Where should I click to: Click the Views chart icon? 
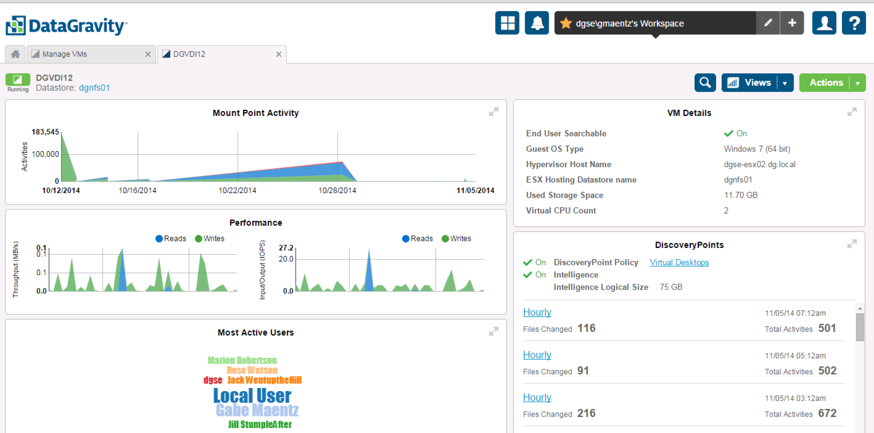tap(733, 83)
